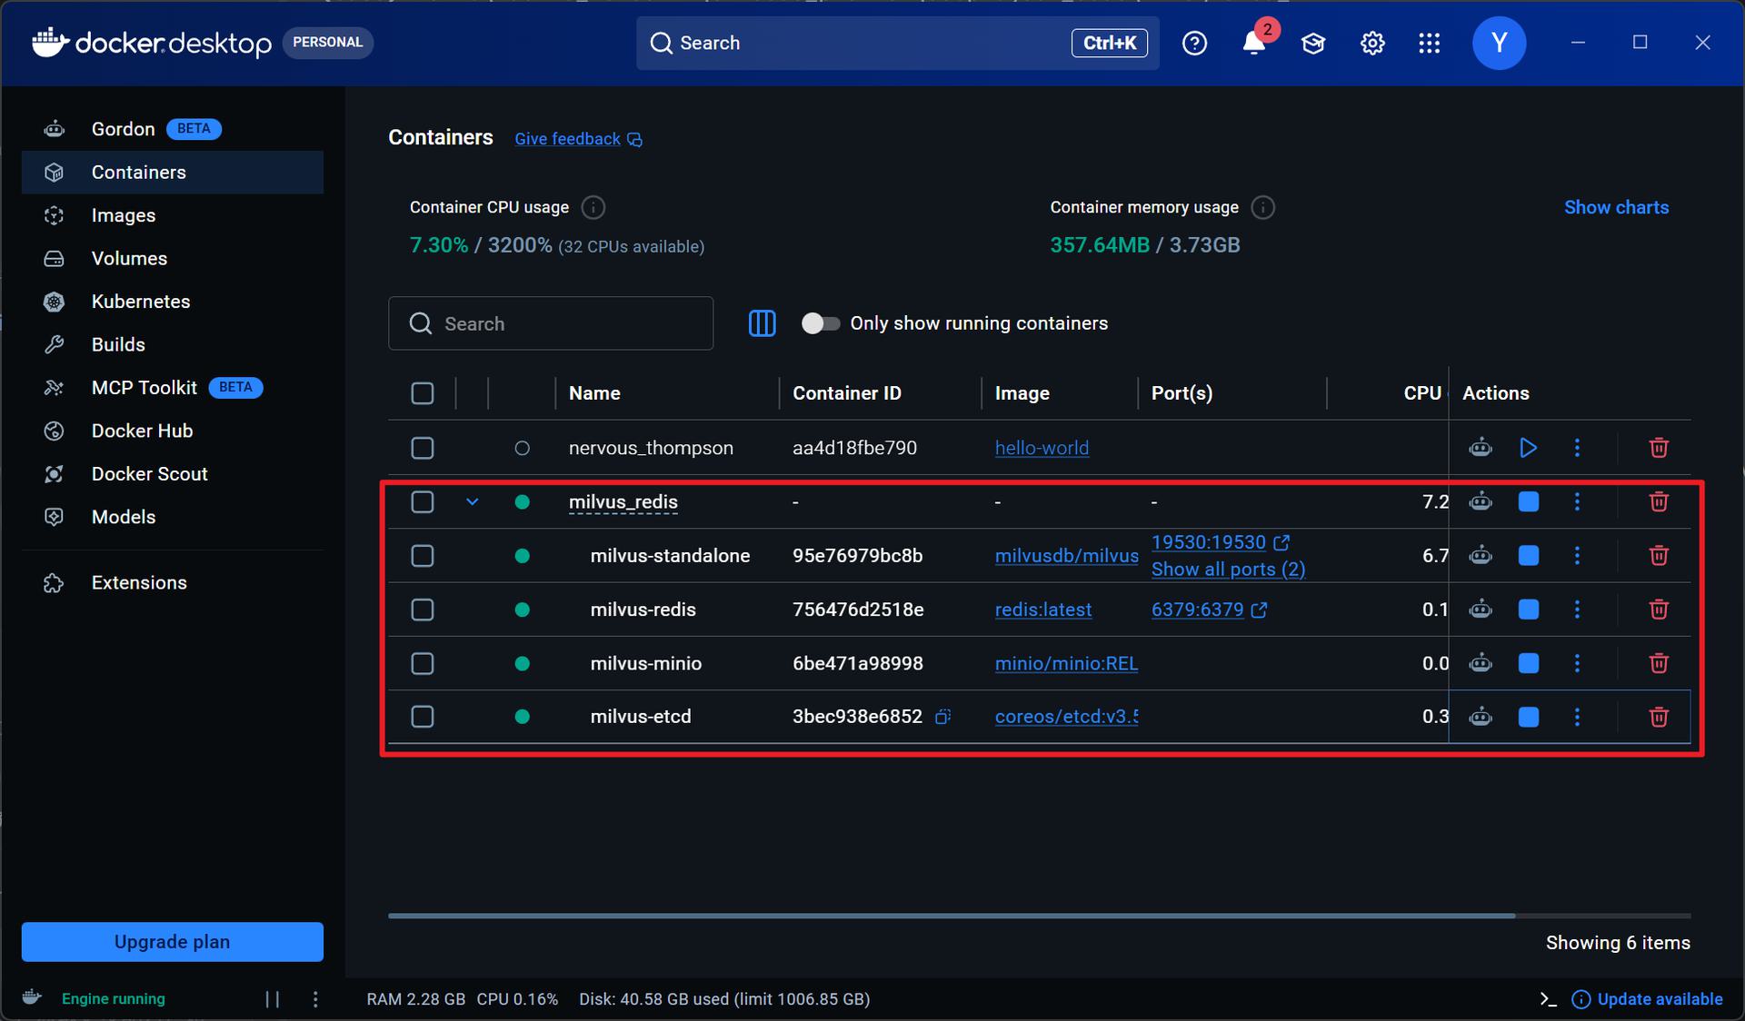Open the Learning center icon

[1313, 43]
